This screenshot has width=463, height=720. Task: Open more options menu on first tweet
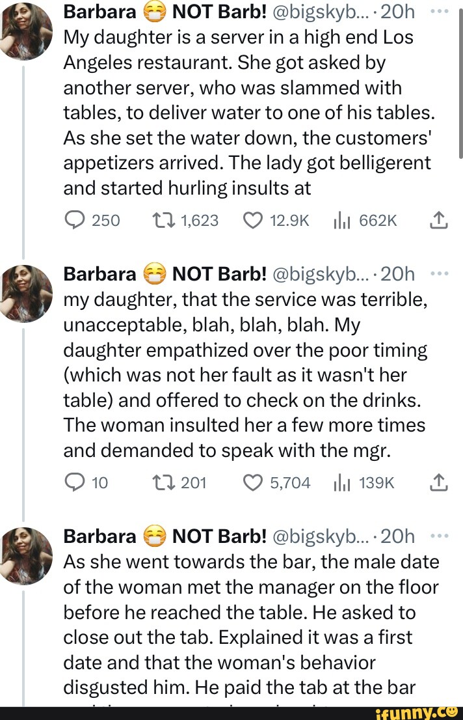(441, 11)
